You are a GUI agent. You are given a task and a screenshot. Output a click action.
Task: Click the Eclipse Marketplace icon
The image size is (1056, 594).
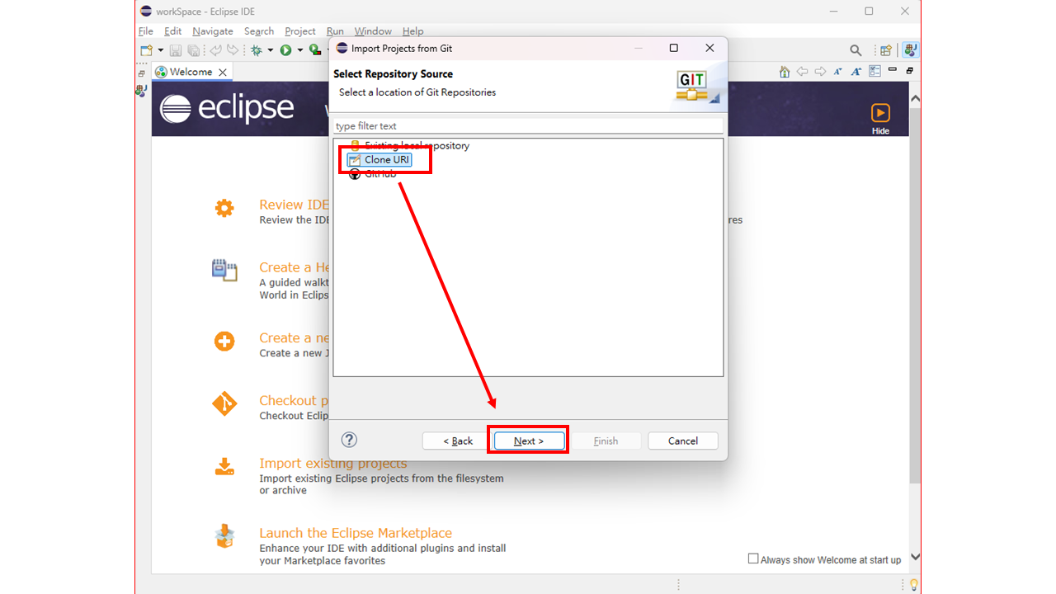point(224,536)
